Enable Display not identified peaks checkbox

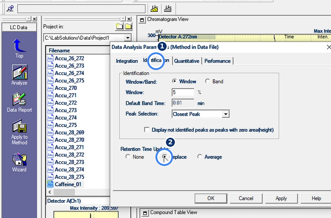147,129
